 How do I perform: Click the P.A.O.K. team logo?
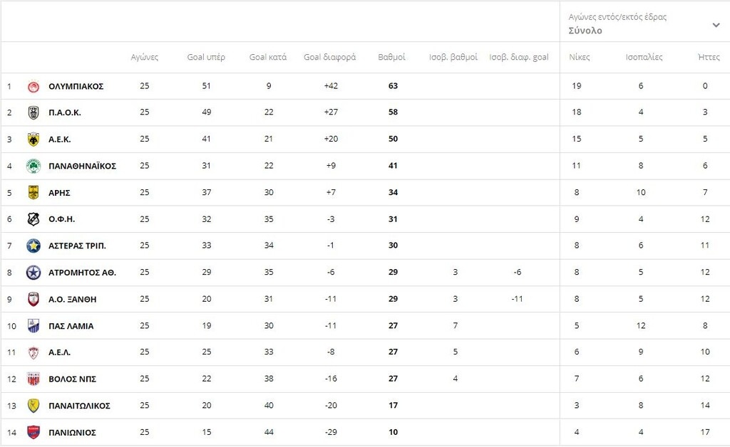34,112
